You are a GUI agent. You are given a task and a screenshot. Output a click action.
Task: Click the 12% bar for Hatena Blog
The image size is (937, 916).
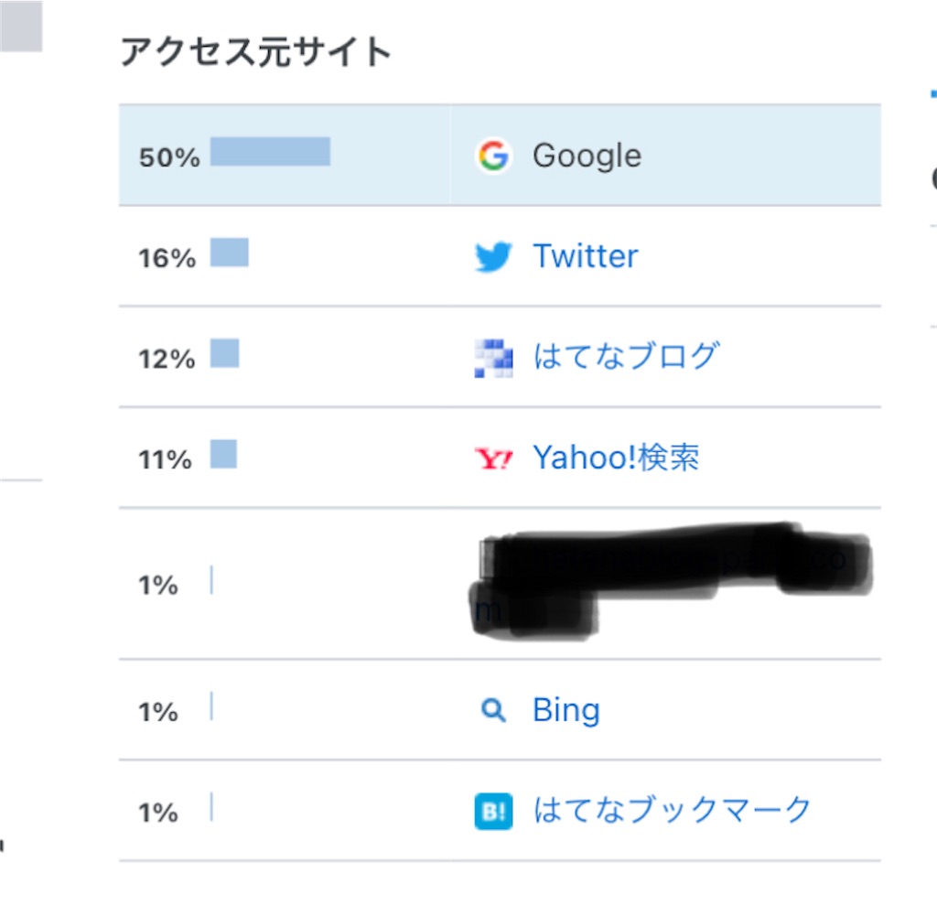tap(225, 353)
